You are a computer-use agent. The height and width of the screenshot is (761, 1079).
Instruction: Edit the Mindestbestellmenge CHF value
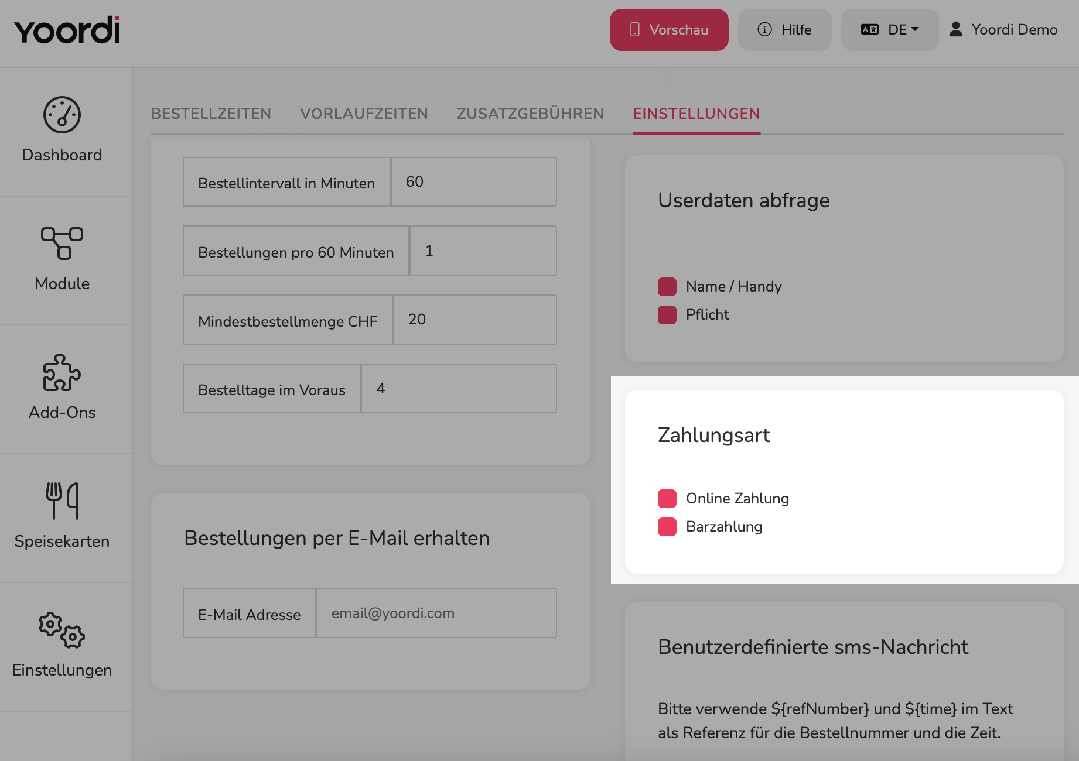pos(475,320)
